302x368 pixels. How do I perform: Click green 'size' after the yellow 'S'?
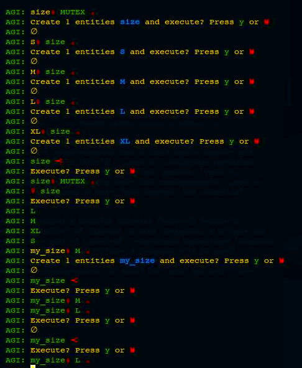[x=55, y=42]
